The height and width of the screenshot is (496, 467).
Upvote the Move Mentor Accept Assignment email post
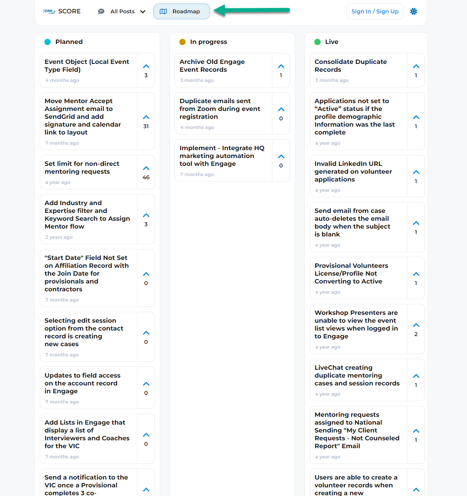(146, 117)
